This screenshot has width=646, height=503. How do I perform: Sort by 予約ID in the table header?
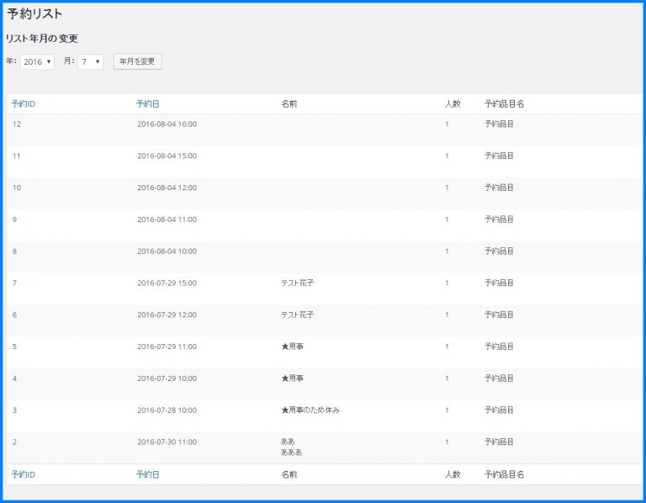pyautogui.click(x=24, y=104)
